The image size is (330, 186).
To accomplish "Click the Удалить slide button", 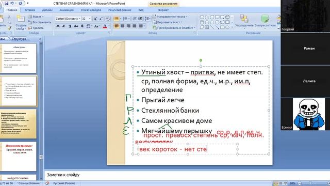I will point(36,28).
